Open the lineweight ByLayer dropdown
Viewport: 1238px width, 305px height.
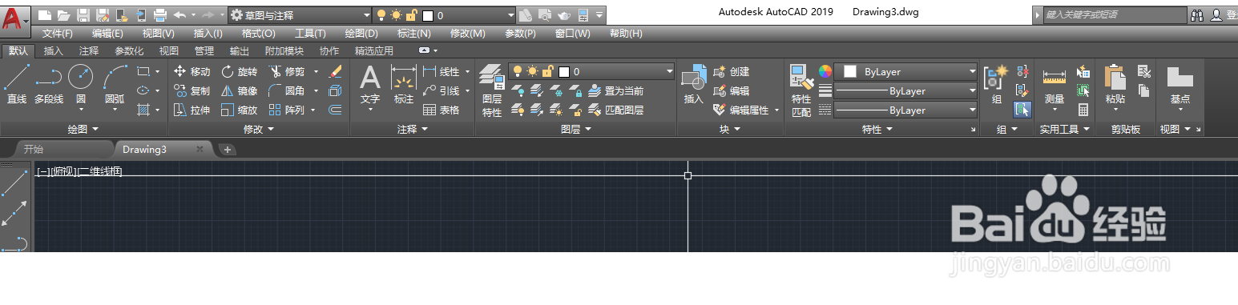[906, 90]
